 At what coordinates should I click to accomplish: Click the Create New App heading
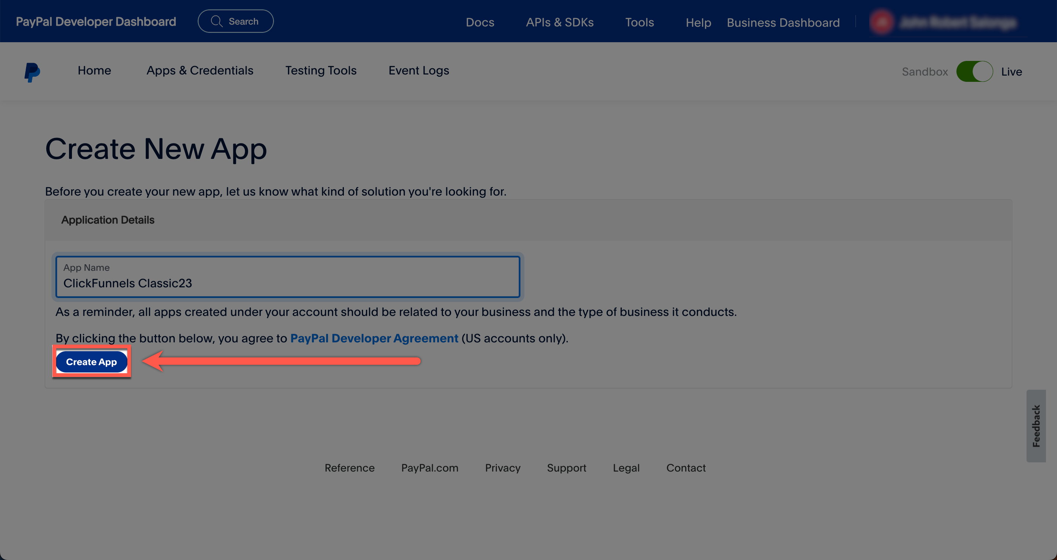tap(156, 149)
